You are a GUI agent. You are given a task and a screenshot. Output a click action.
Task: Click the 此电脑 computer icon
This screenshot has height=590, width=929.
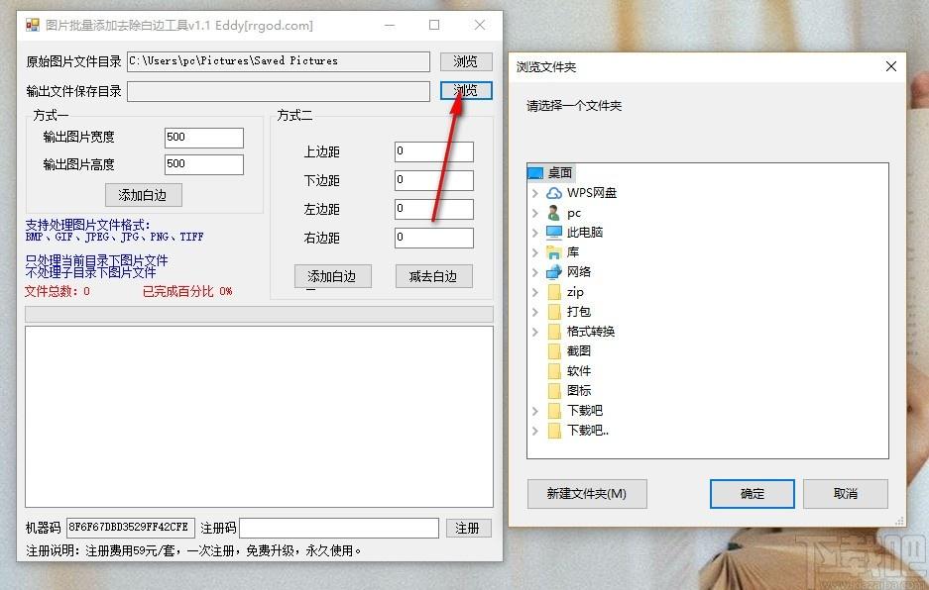click(x=554, y=233)
